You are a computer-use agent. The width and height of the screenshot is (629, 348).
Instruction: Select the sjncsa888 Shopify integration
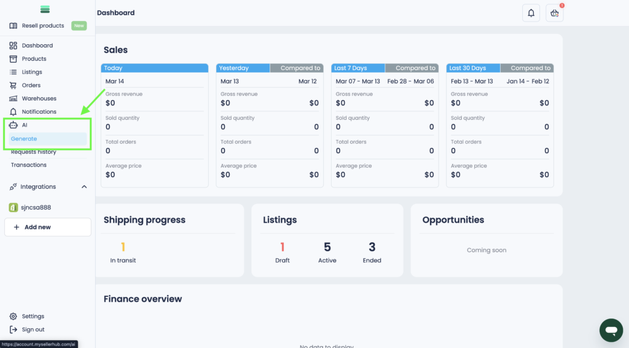click(36, 208)
